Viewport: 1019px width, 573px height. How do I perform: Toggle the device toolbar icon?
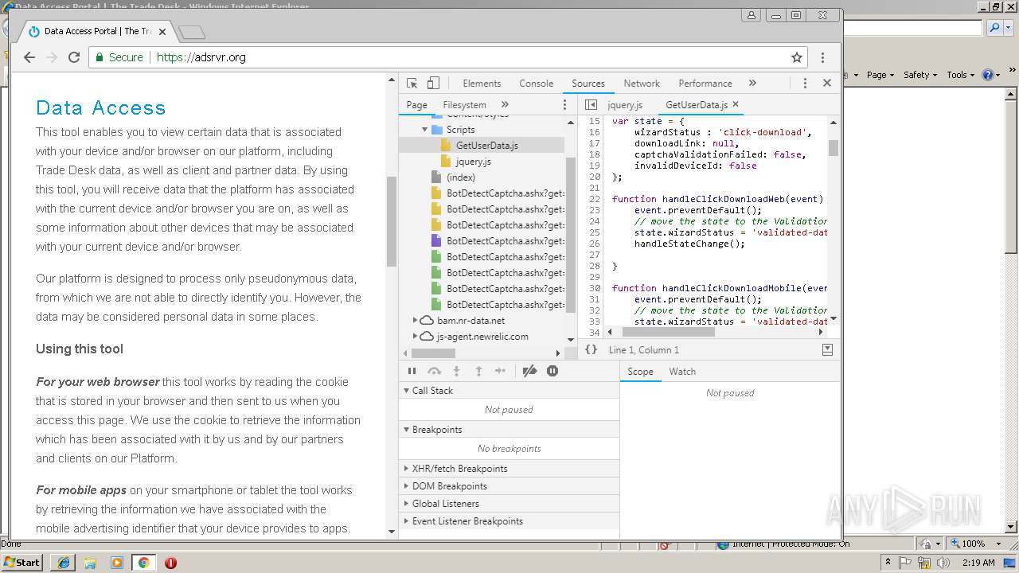(x=433, y=83)
